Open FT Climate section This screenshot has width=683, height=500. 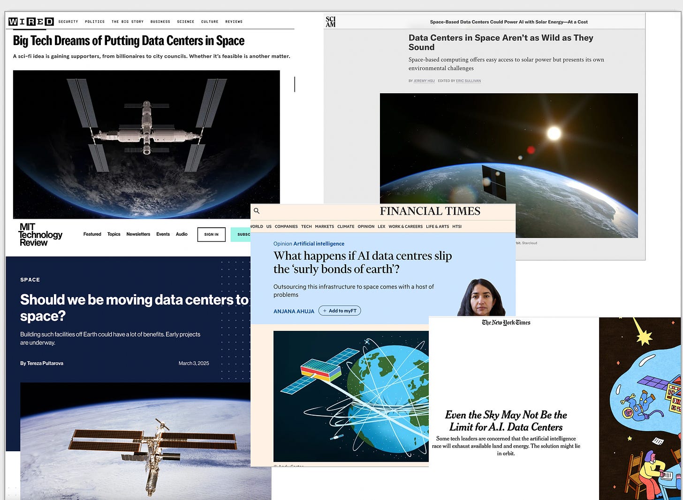[346, 226]
